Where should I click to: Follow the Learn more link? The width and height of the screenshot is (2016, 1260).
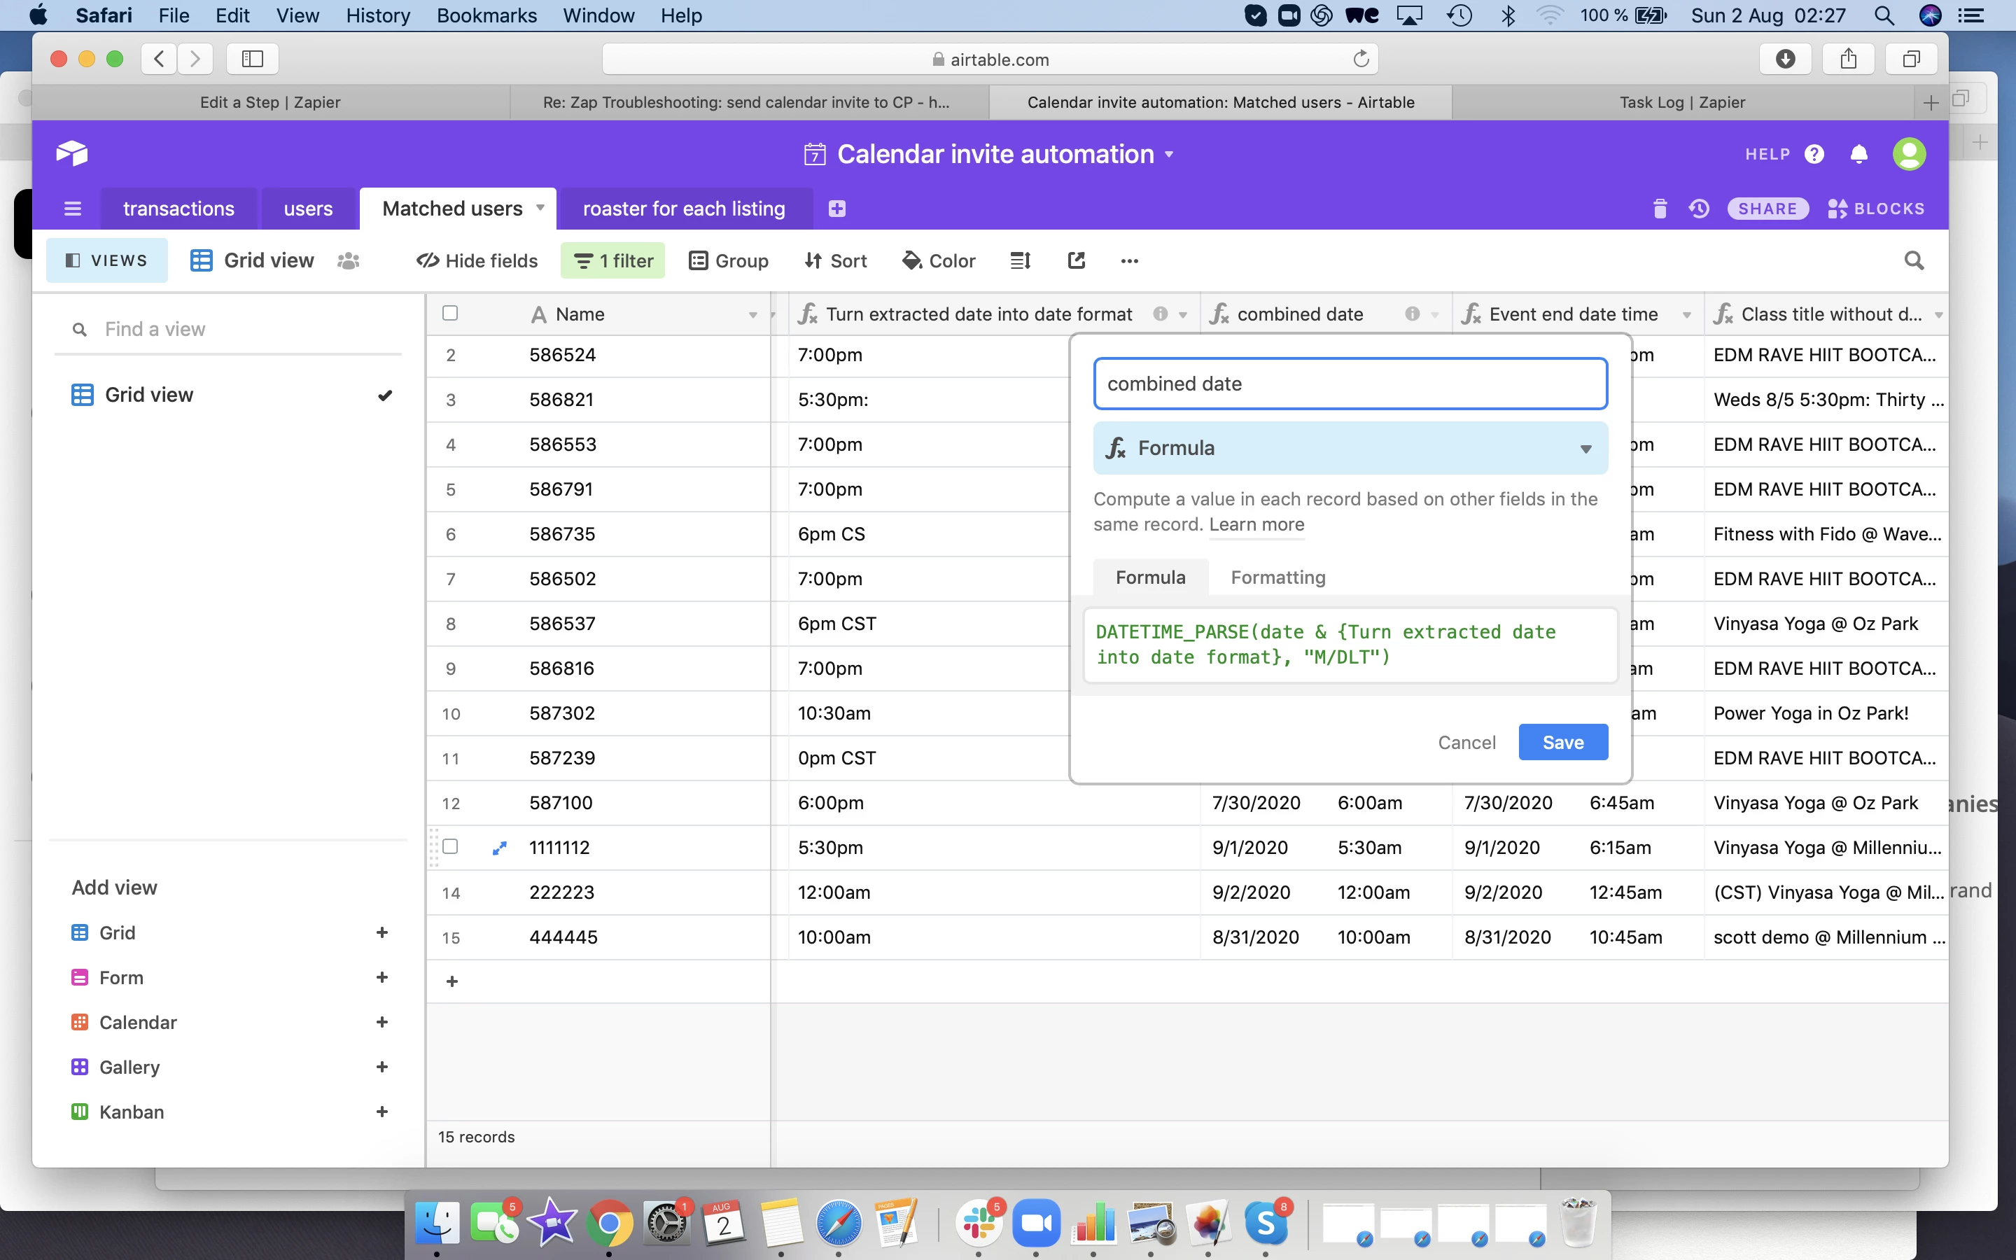pos(1256,524)
